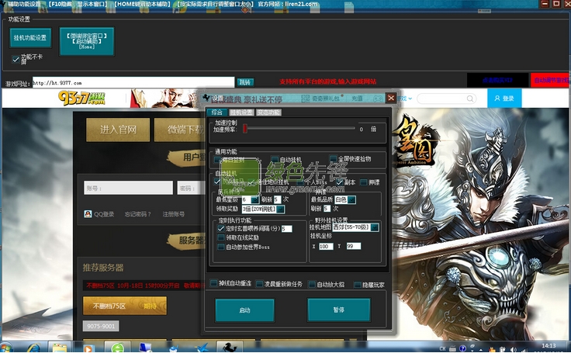Click the 跳转 button beside the URL field
Image resolution: width=571 pixels, height=353 pixels.
[x=245, y=82]
